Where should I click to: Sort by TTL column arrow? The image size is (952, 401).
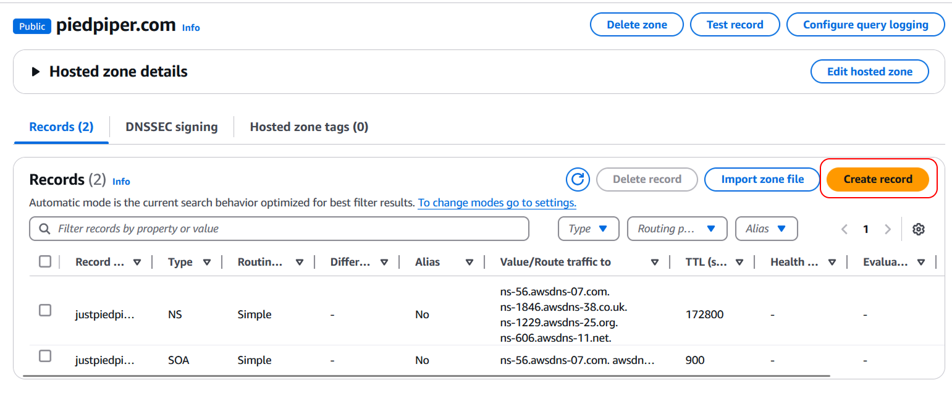[739, 262]
